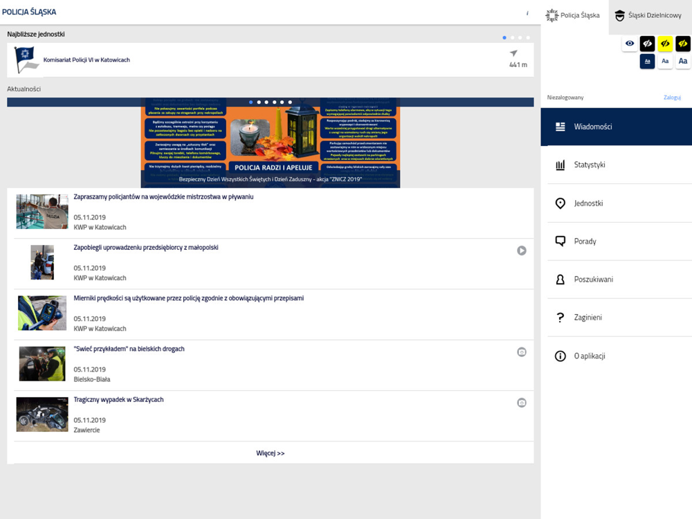Viewport: 692px width, 519px height.
Task: Click the Niezalogowany status text
Action: (x=565, y=98)
